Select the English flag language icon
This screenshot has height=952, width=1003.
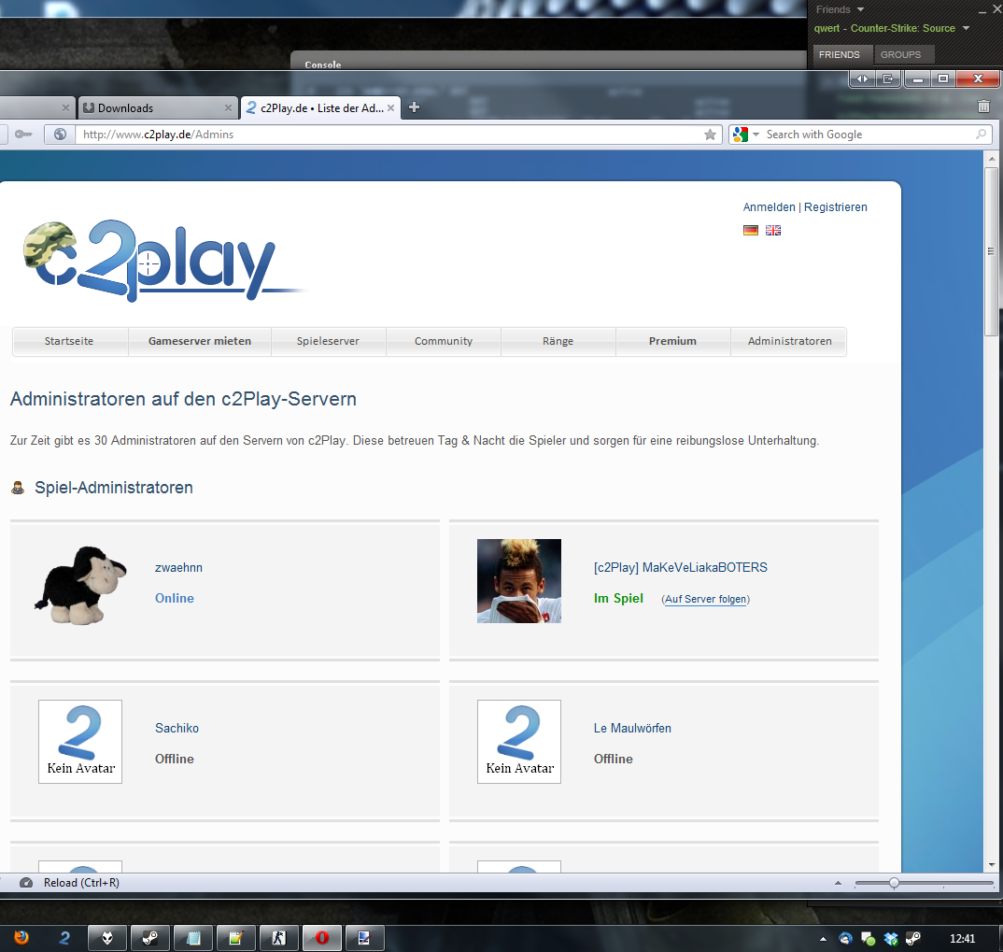pos(773,230)
